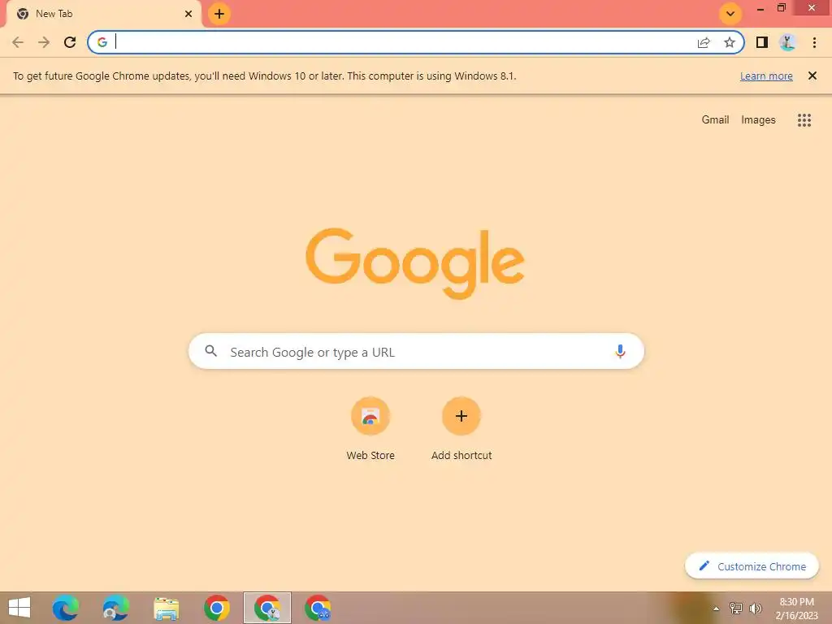Open Chrome's three-dot menu

[x=814, y=42]
